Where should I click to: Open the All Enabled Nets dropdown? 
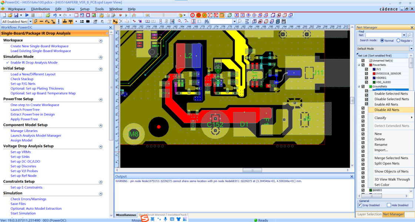tap(31, 21)
